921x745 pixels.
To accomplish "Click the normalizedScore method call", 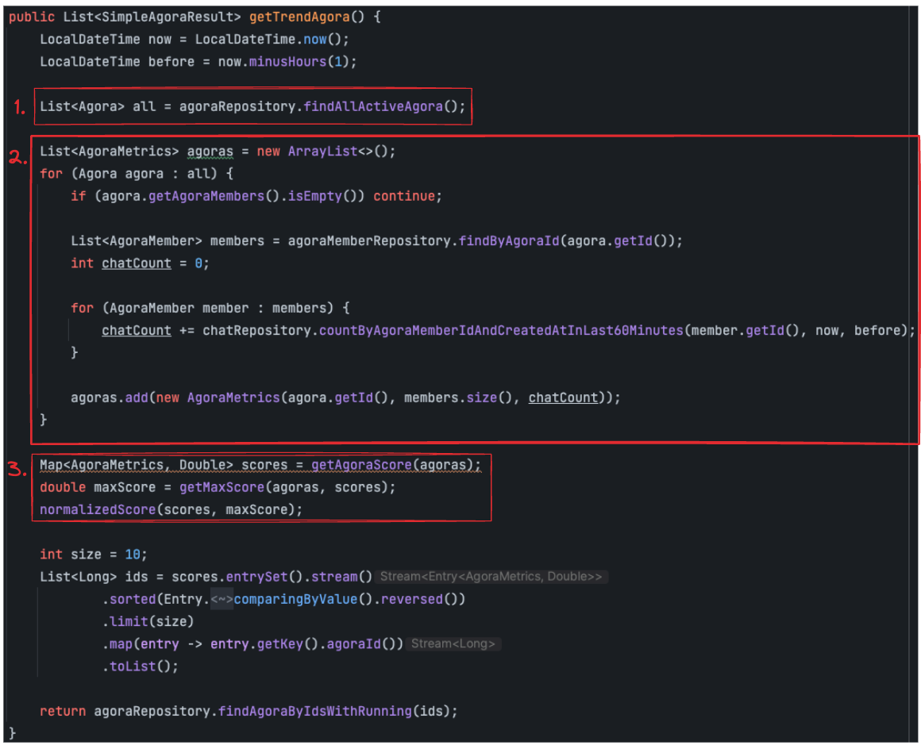I will [98, 509].
